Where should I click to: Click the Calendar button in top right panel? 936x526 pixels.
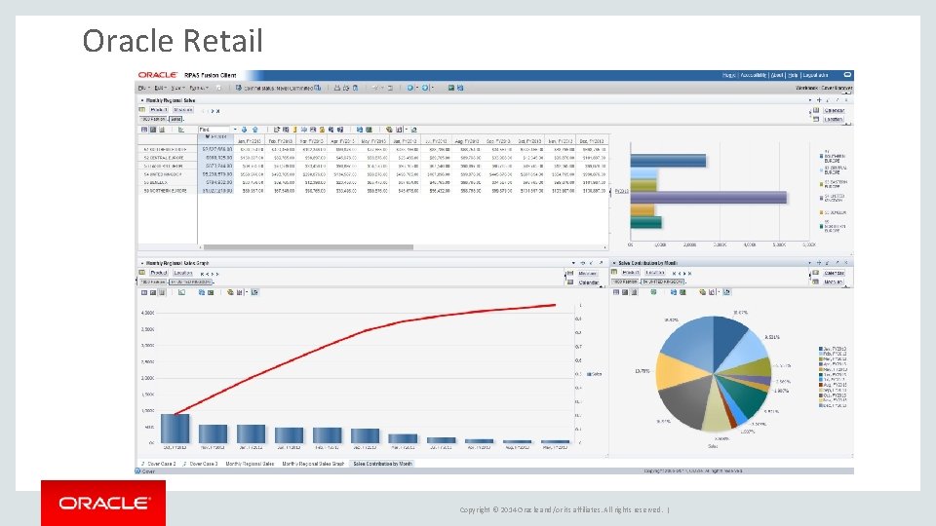tap(835, 110)
